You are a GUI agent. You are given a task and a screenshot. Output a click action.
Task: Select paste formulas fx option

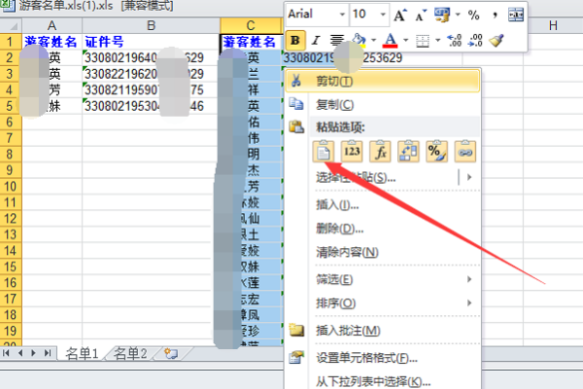[x=380, y=152]
